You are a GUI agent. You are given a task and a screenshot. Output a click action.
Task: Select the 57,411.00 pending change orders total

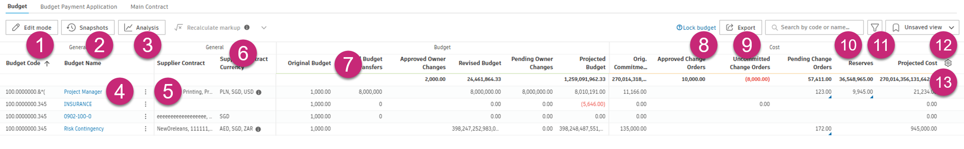(819, 79)
